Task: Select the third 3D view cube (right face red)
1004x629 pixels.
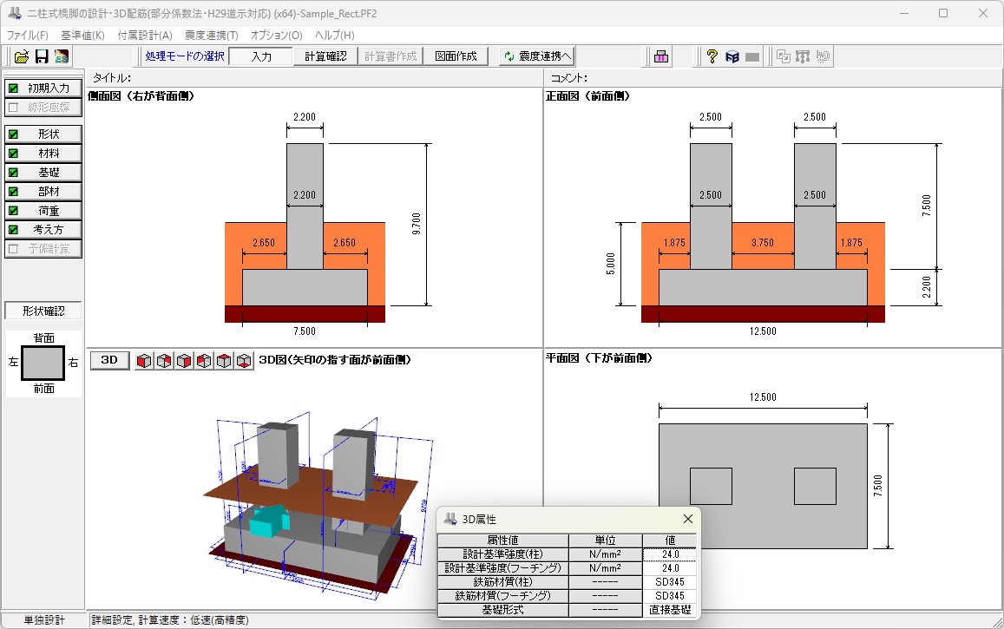Action: pyautogui.click(x=184, y=361)
